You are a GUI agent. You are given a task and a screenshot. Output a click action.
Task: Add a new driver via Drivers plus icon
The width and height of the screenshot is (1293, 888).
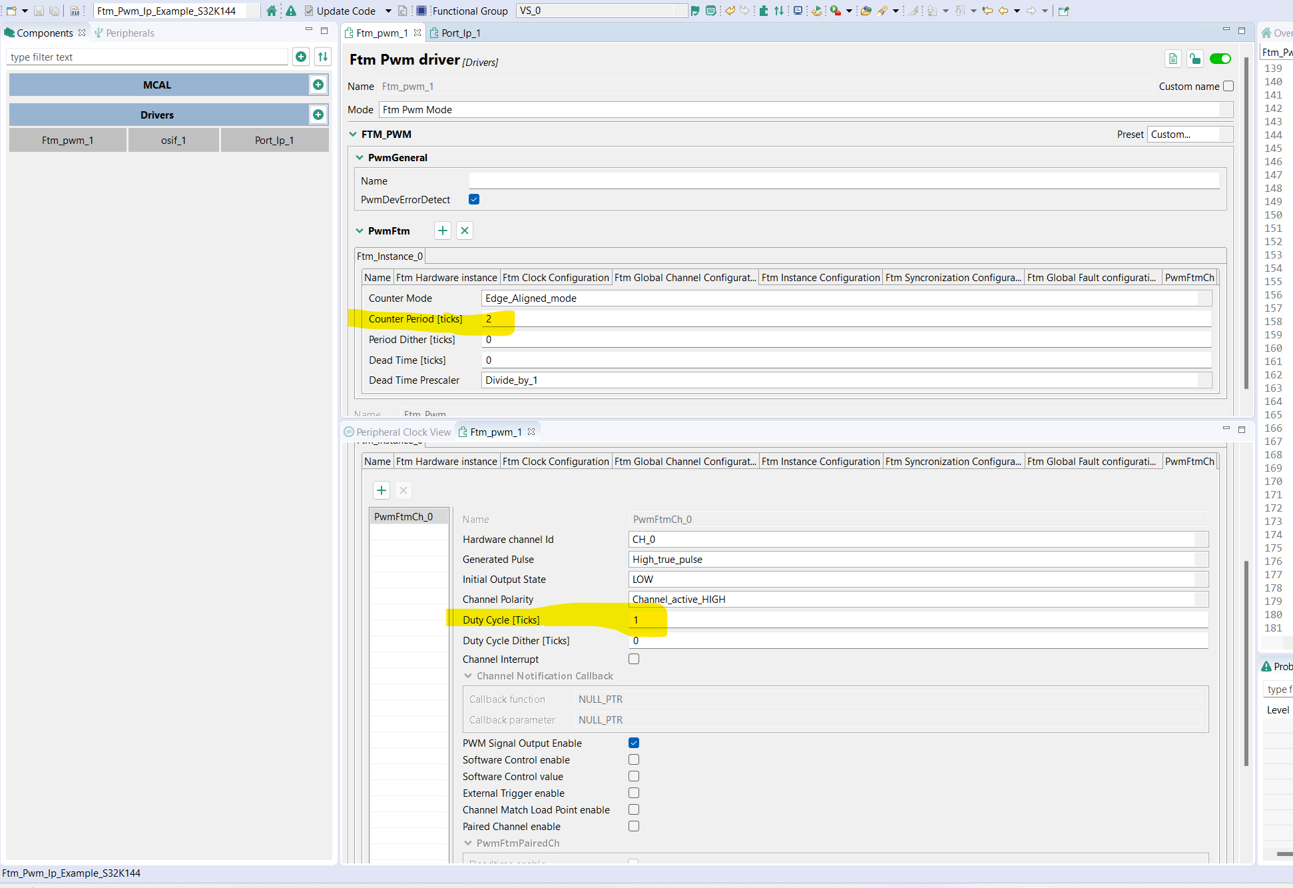(x=318, y=115)
